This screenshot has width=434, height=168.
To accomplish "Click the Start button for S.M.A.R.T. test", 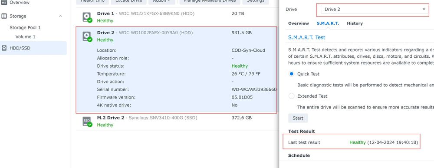I will 298,118.
